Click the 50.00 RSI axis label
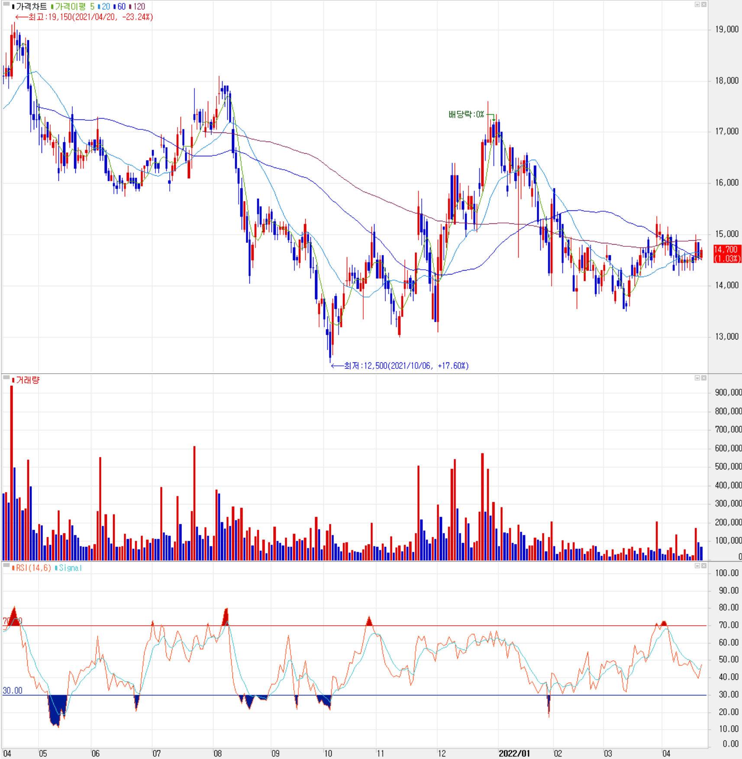Image resolution: width=742 pixels, height=759 pixels. coord(729,659)
